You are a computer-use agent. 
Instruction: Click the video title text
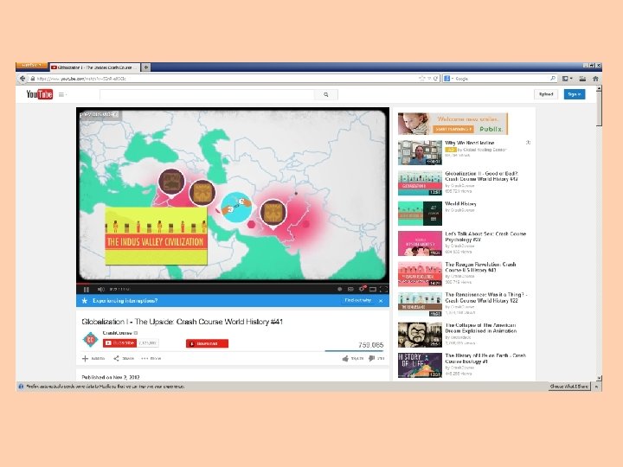coord(182,322)
